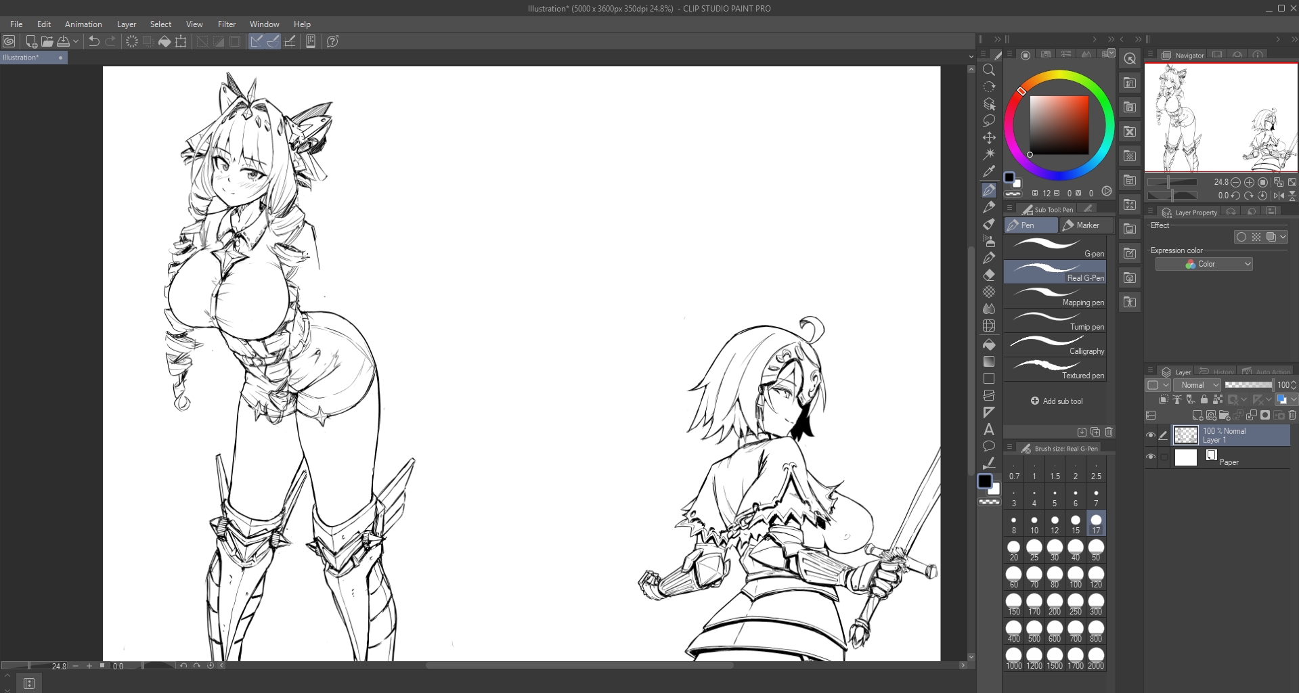The height and width of the screenshot is (693, 1299).
Task: Toggle Lock Transparent Pixels for the layer
Action: point(1218,399)
